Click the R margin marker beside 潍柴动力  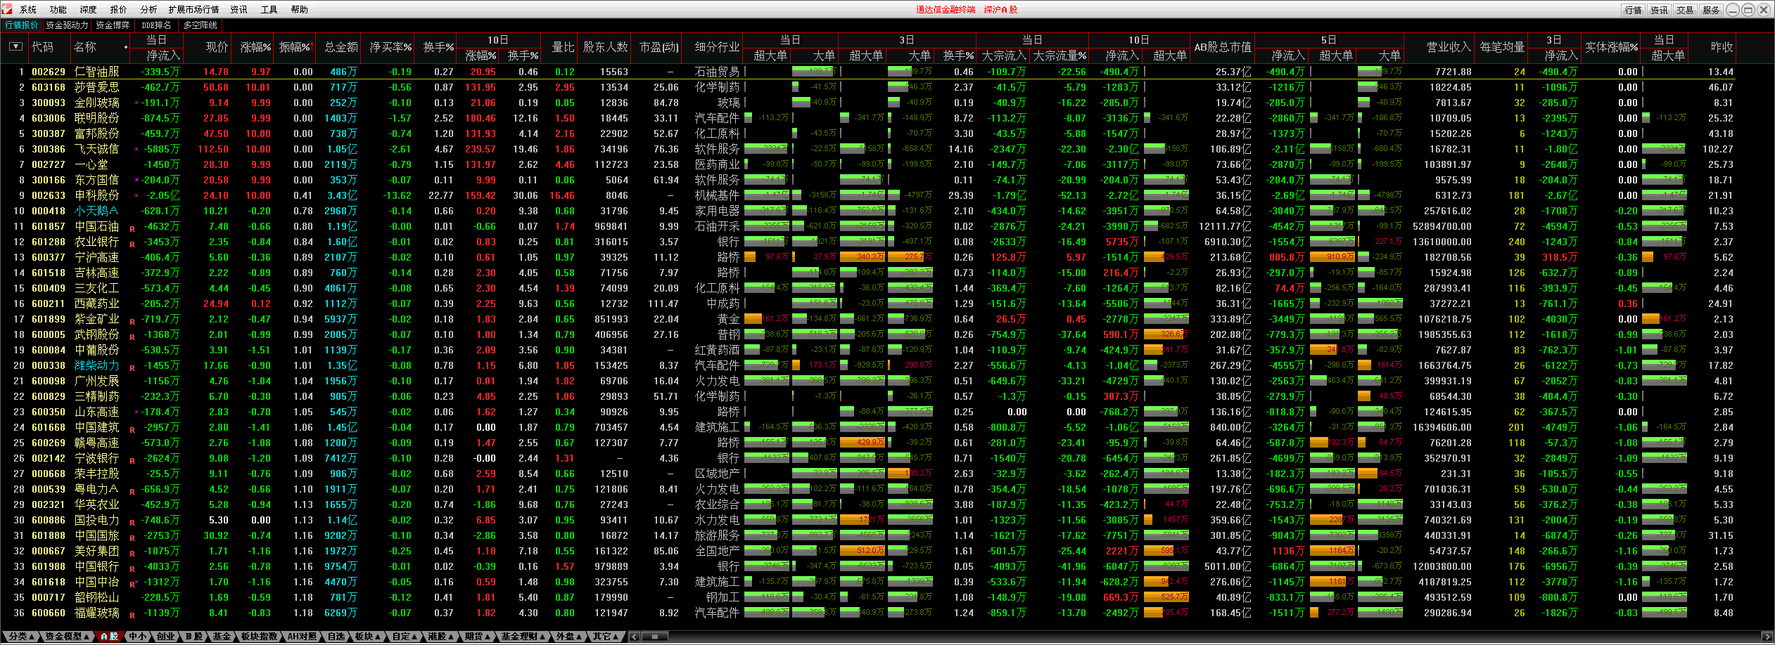tap(132, 367)
